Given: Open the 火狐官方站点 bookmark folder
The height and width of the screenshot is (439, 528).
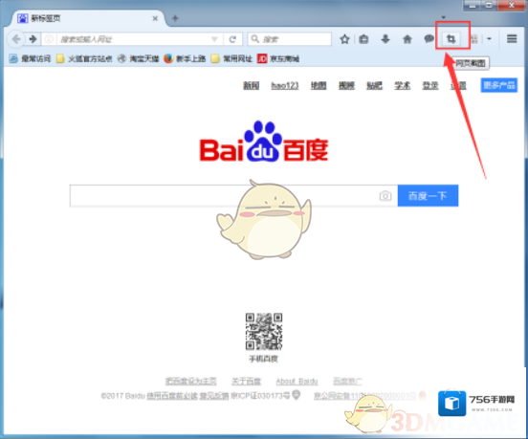Looking at the screenshot, I should (x=84, y=59).
